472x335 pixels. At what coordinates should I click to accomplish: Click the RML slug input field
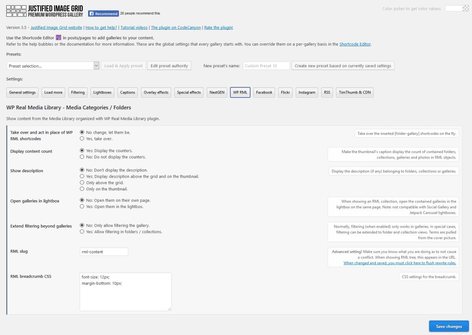click(104, 252)
